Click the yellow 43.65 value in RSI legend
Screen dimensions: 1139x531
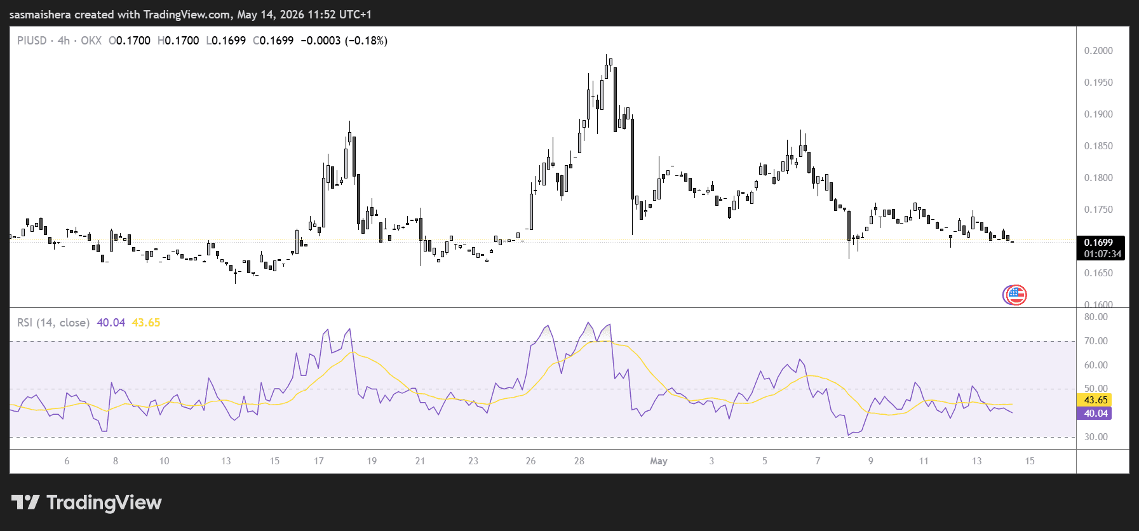point(146,323)
